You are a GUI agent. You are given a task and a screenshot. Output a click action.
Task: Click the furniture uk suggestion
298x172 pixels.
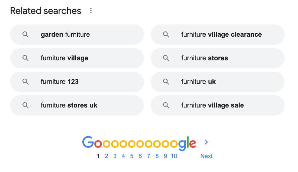tap(218, 82)
